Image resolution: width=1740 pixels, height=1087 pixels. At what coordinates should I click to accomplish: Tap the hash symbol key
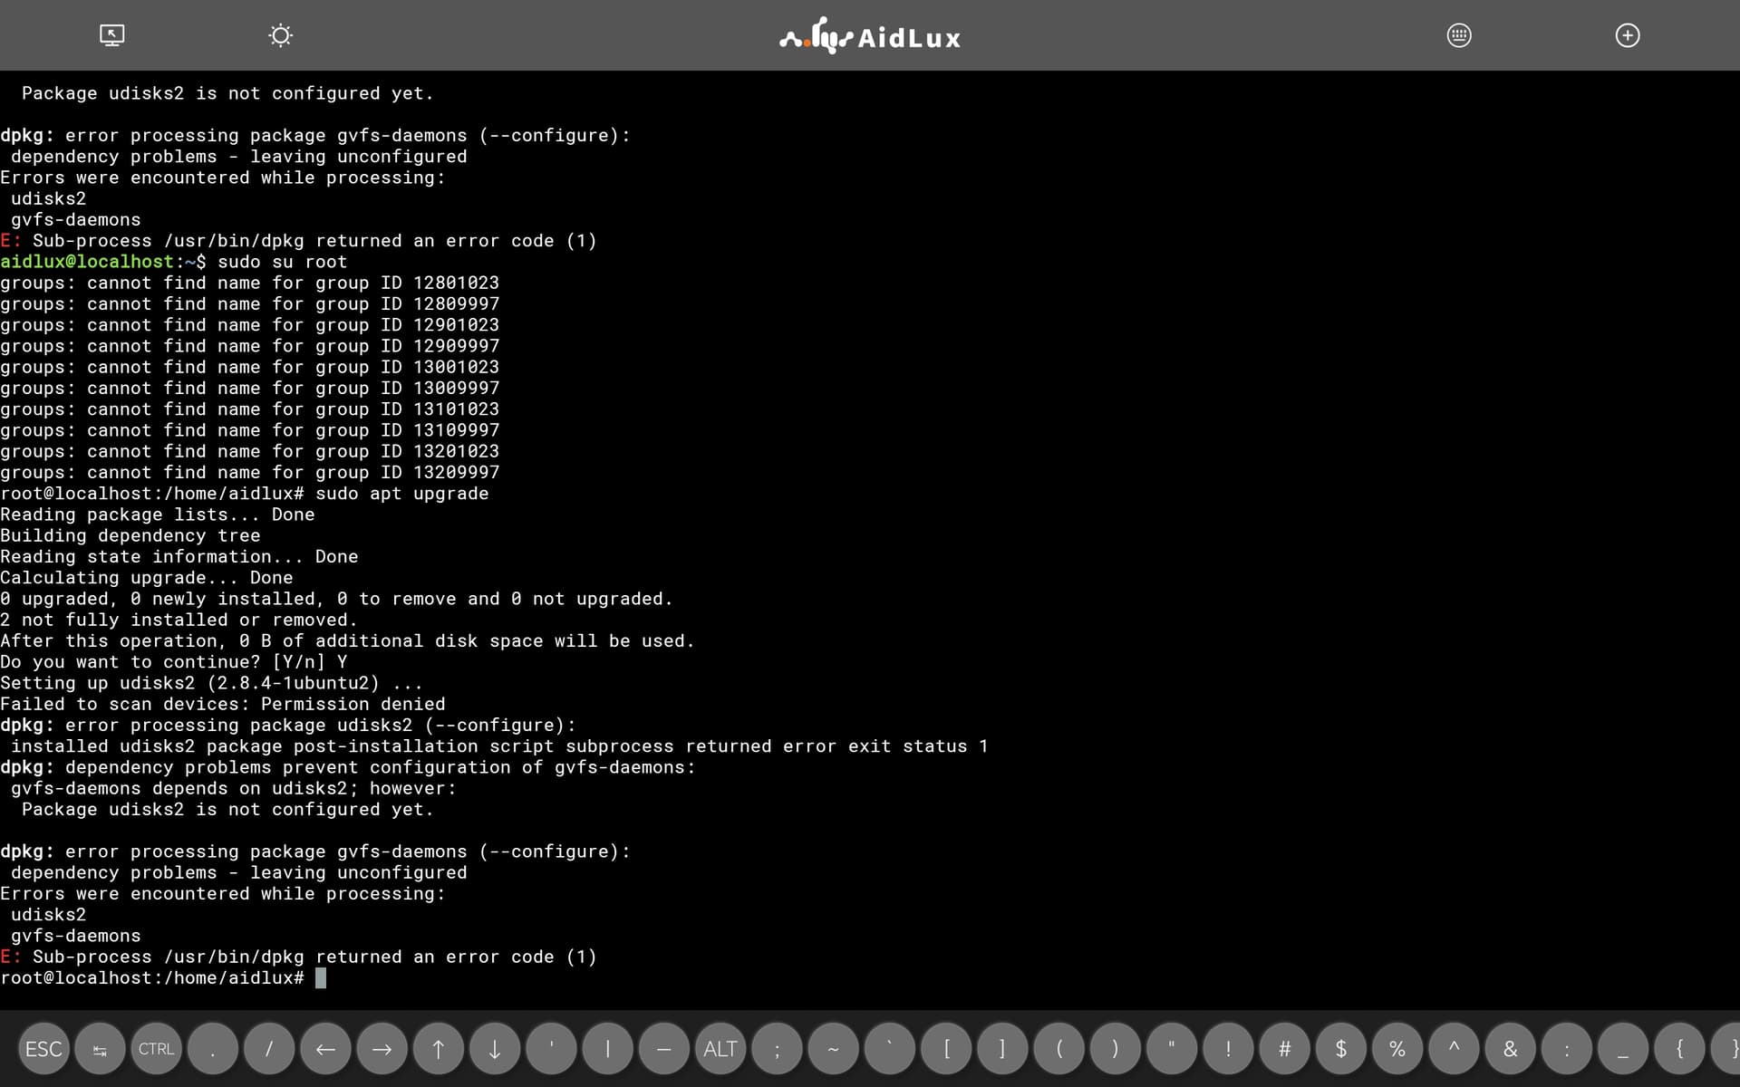point(1284,1049)
